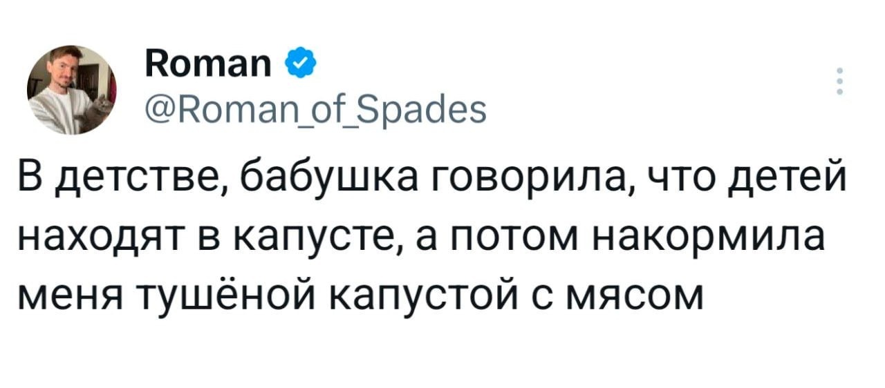The height and width of the screenshot is (388, 885).
Task: Open the three-dot more options menu
Action: 840,82
